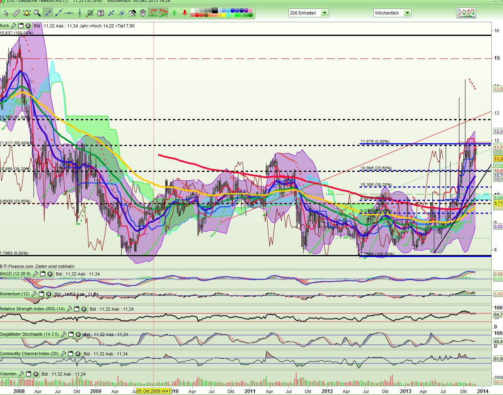Click the alarm bell alert icon
503x395 pixels.
pyautogui.click(x=27, y=13)
